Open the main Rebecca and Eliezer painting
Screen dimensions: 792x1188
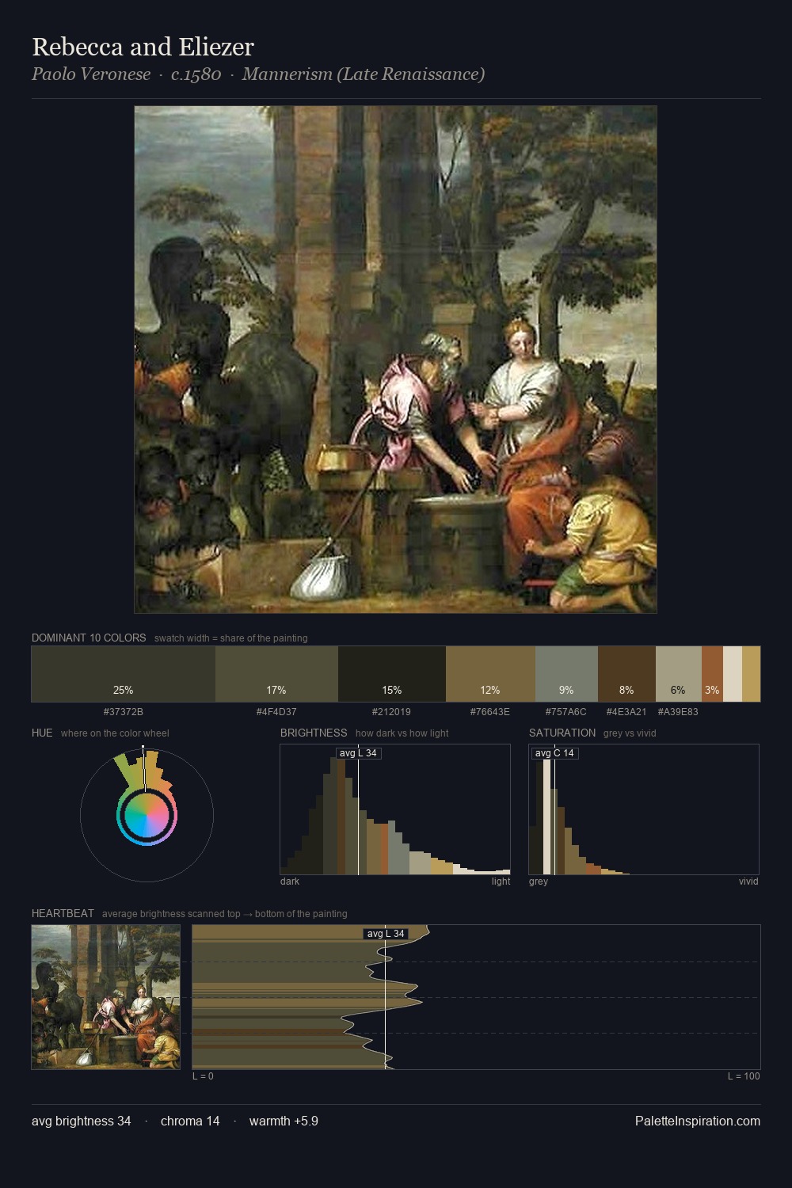[x=395, y=360]
